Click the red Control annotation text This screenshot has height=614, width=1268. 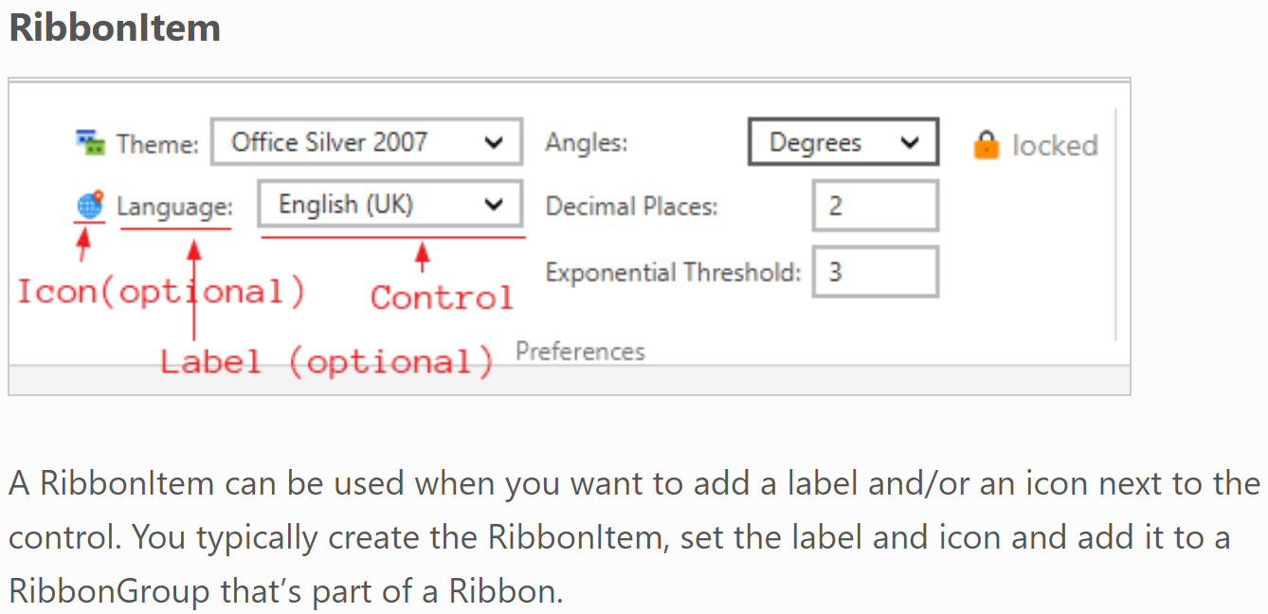(442, 298)
